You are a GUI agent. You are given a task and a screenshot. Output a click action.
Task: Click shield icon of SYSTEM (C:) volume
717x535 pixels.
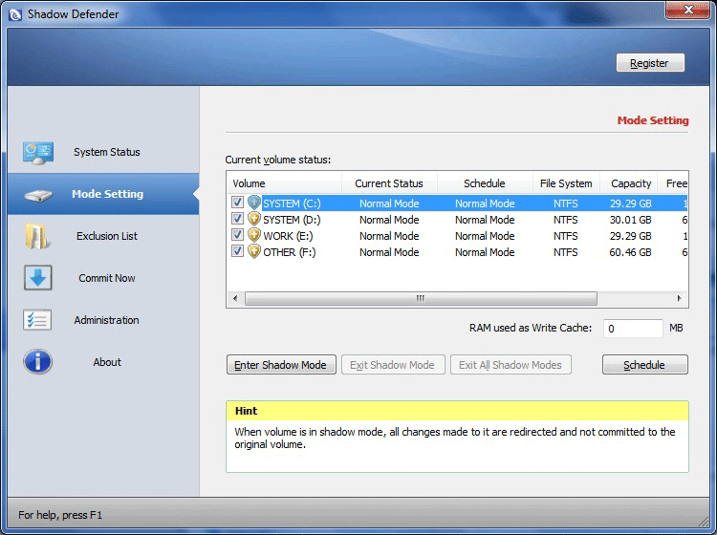254,203
